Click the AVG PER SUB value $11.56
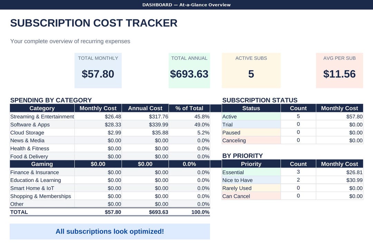 (339, 74)
